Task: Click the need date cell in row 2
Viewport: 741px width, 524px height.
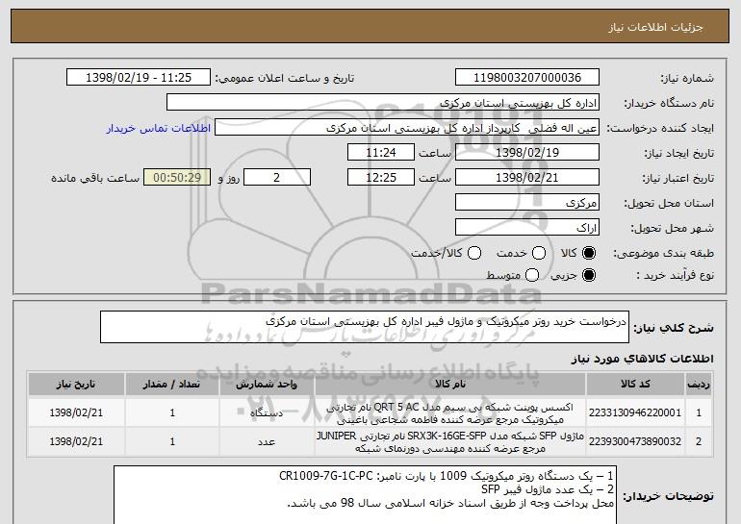Action: (x=76, y=442)
